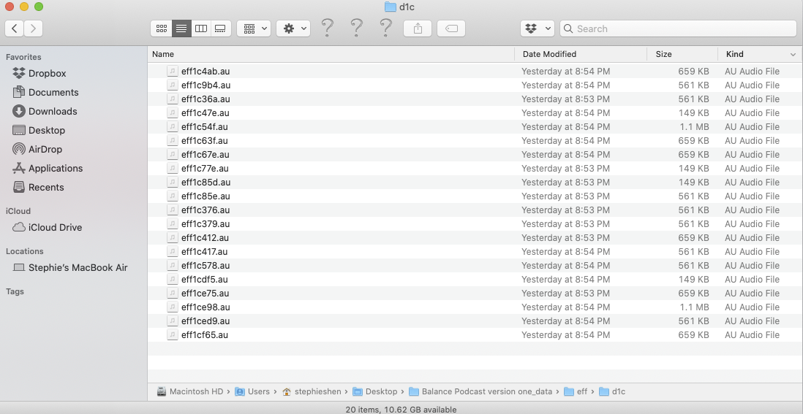Click Balance Podcast version one_data in path bar
This screenshot has width=803, height=414.
tap(481, 391)
